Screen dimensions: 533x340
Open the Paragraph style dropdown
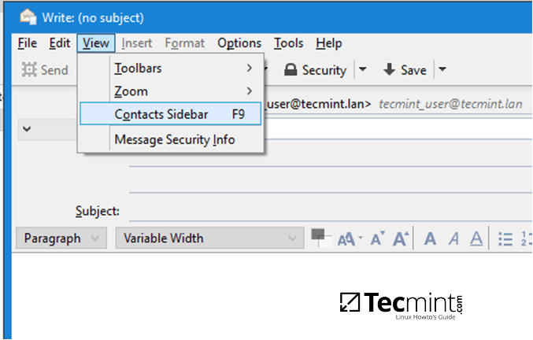point(61,238)
